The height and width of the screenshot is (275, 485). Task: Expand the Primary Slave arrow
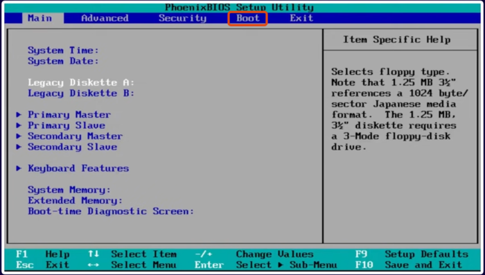[x=19, y=125]
